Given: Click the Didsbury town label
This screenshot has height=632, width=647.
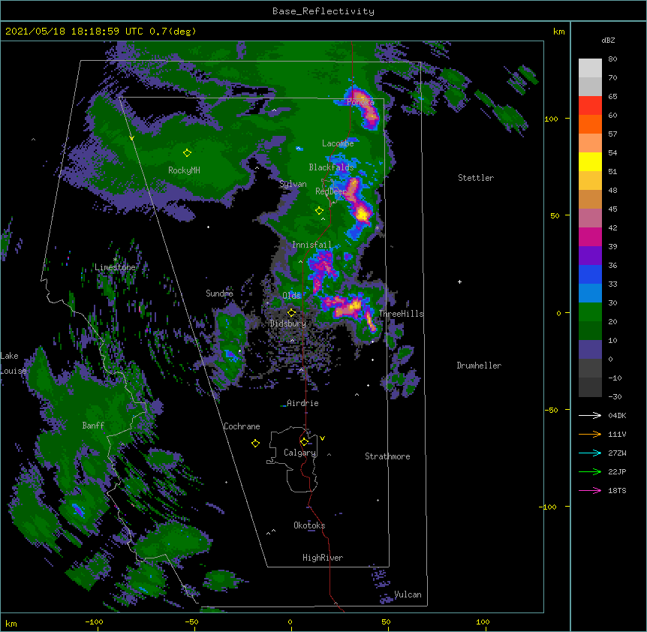Looking at the screenshot, I should (x=288, y=324).
